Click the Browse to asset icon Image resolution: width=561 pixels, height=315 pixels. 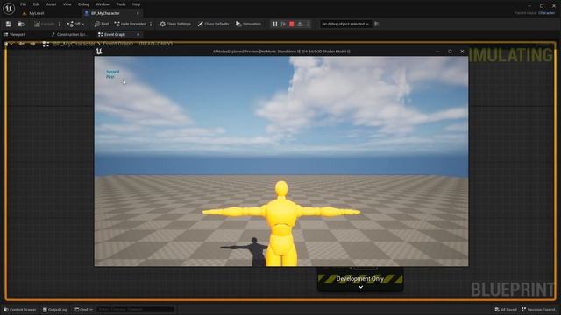click(x=21, y=24)
